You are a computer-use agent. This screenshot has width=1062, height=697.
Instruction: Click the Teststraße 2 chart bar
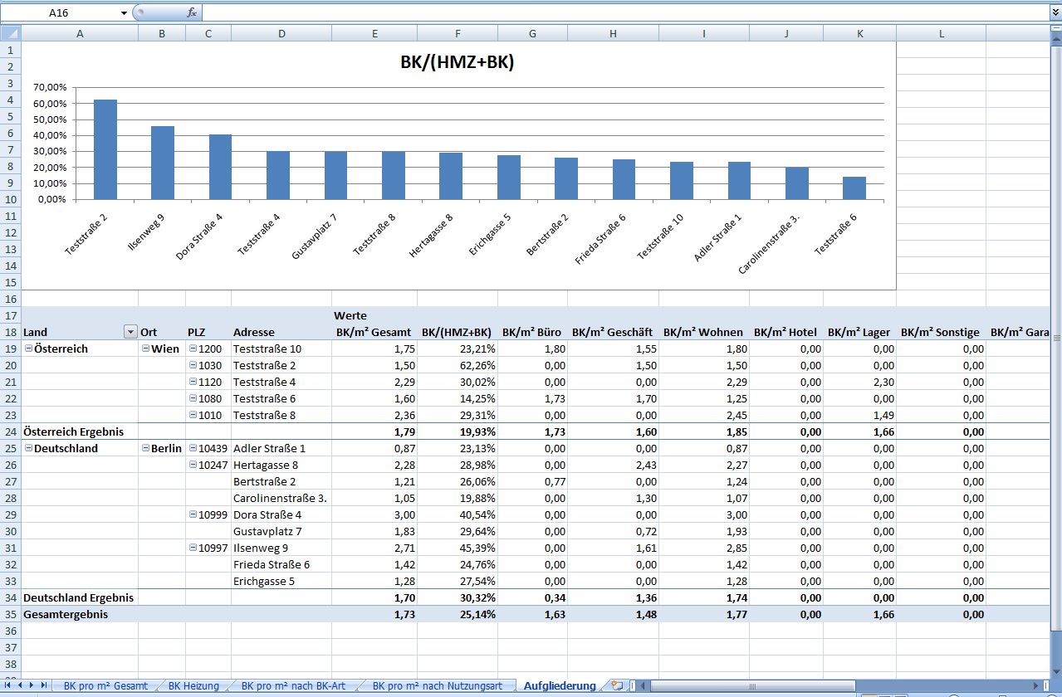[105, 149]
